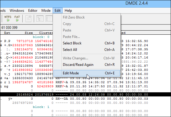Click the 61 030 399 position field

pyautogui.click(x=9, y=28)
